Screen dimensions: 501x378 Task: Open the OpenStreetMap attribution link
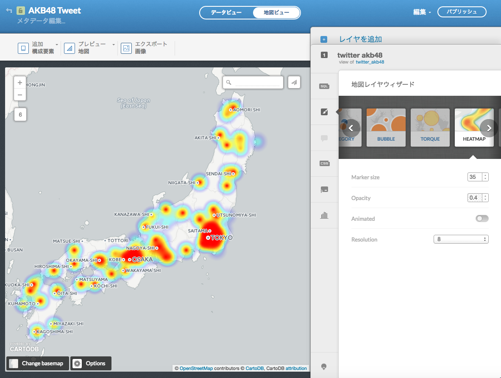click(196, 368)
